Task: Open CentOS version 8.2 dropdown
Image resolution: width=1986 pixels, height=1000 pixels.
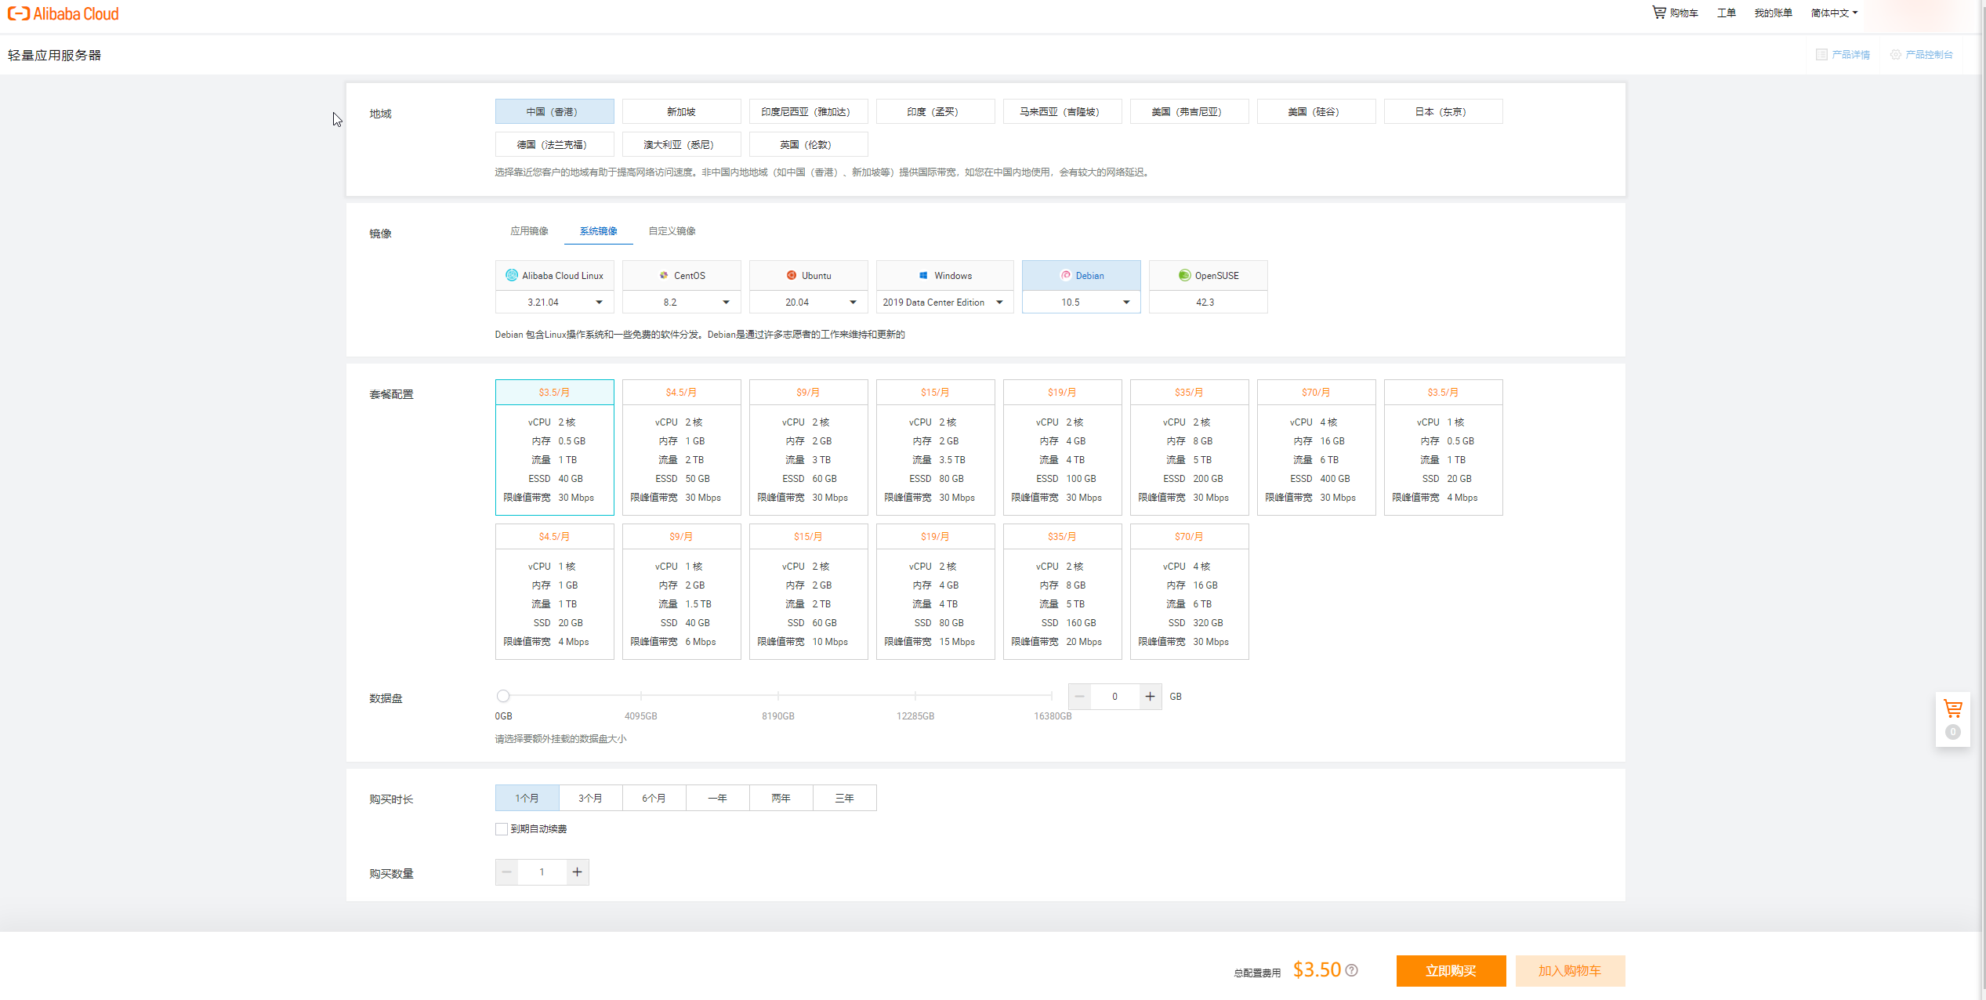Action: [681, 302]
